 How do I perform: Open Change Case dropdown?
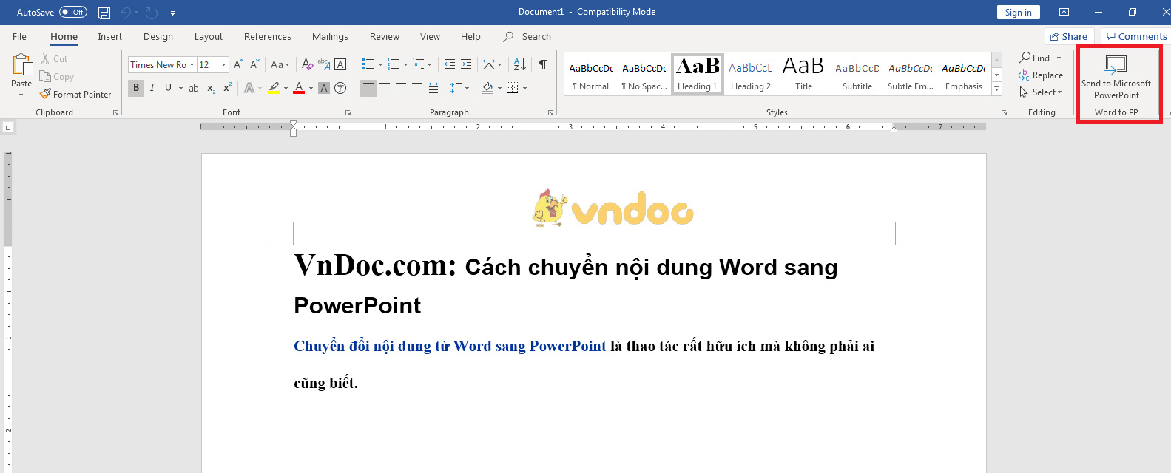click(x=280, y=64)
